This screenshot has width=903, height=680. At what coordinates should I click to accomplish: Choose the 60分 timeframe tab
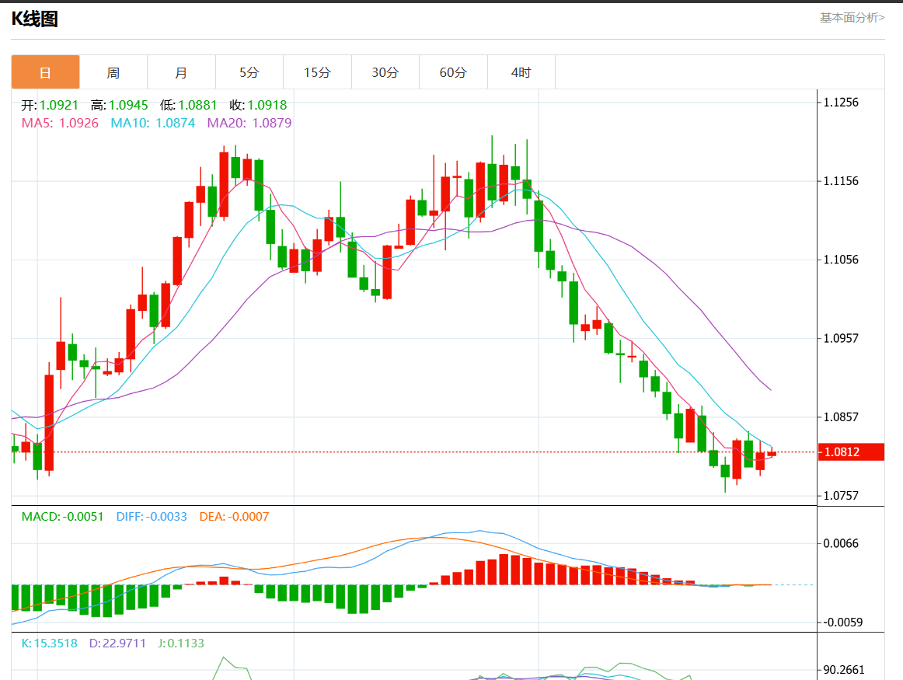point(453,72)
